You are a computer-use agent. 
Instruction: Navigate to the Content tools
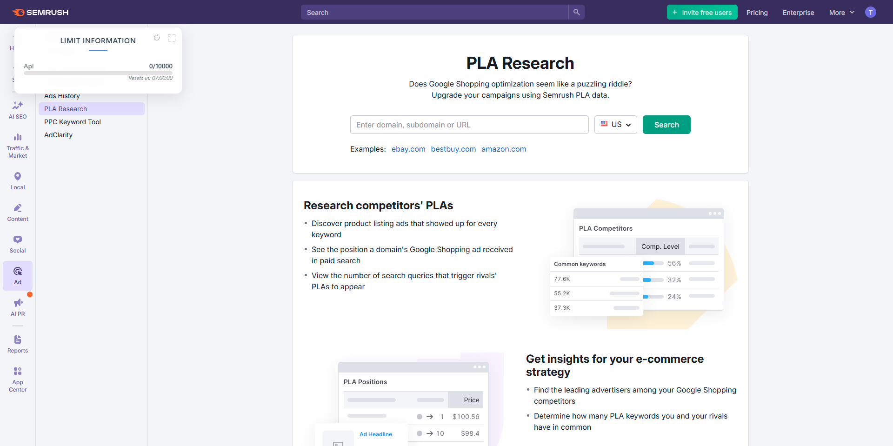[x=17, y=212]
